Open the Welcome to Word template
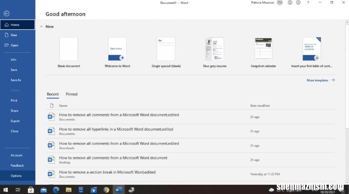This screenshot has height=194, width=349. coord(117,52)
